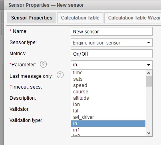Open Calculation Table Wizard tab
161x145 pixels.
pos(133,18)
